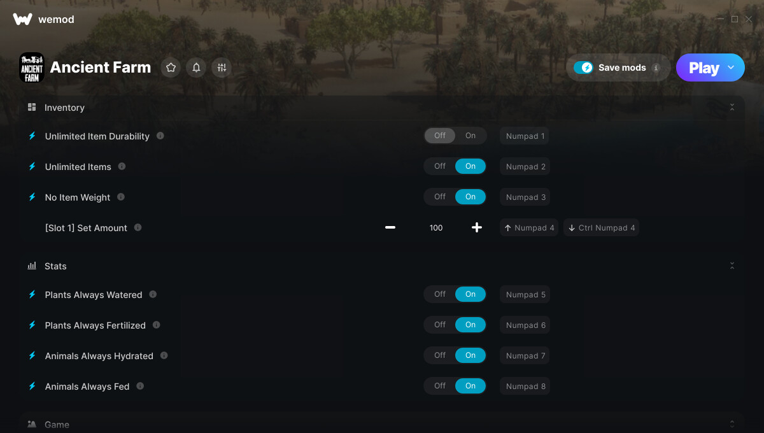Edit the Numpad 5 hotkey for Plants Always Watered
The width and height of the screenshot is (764, 433).
526,294
